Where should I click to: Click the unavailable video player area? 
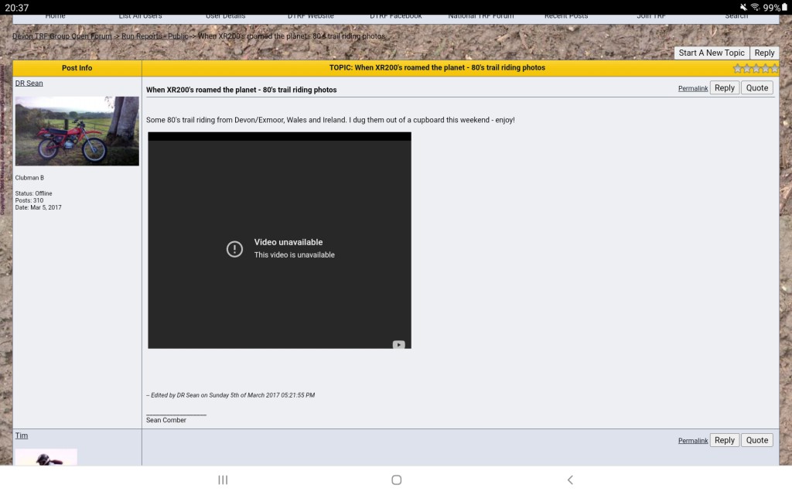[279, 294]
